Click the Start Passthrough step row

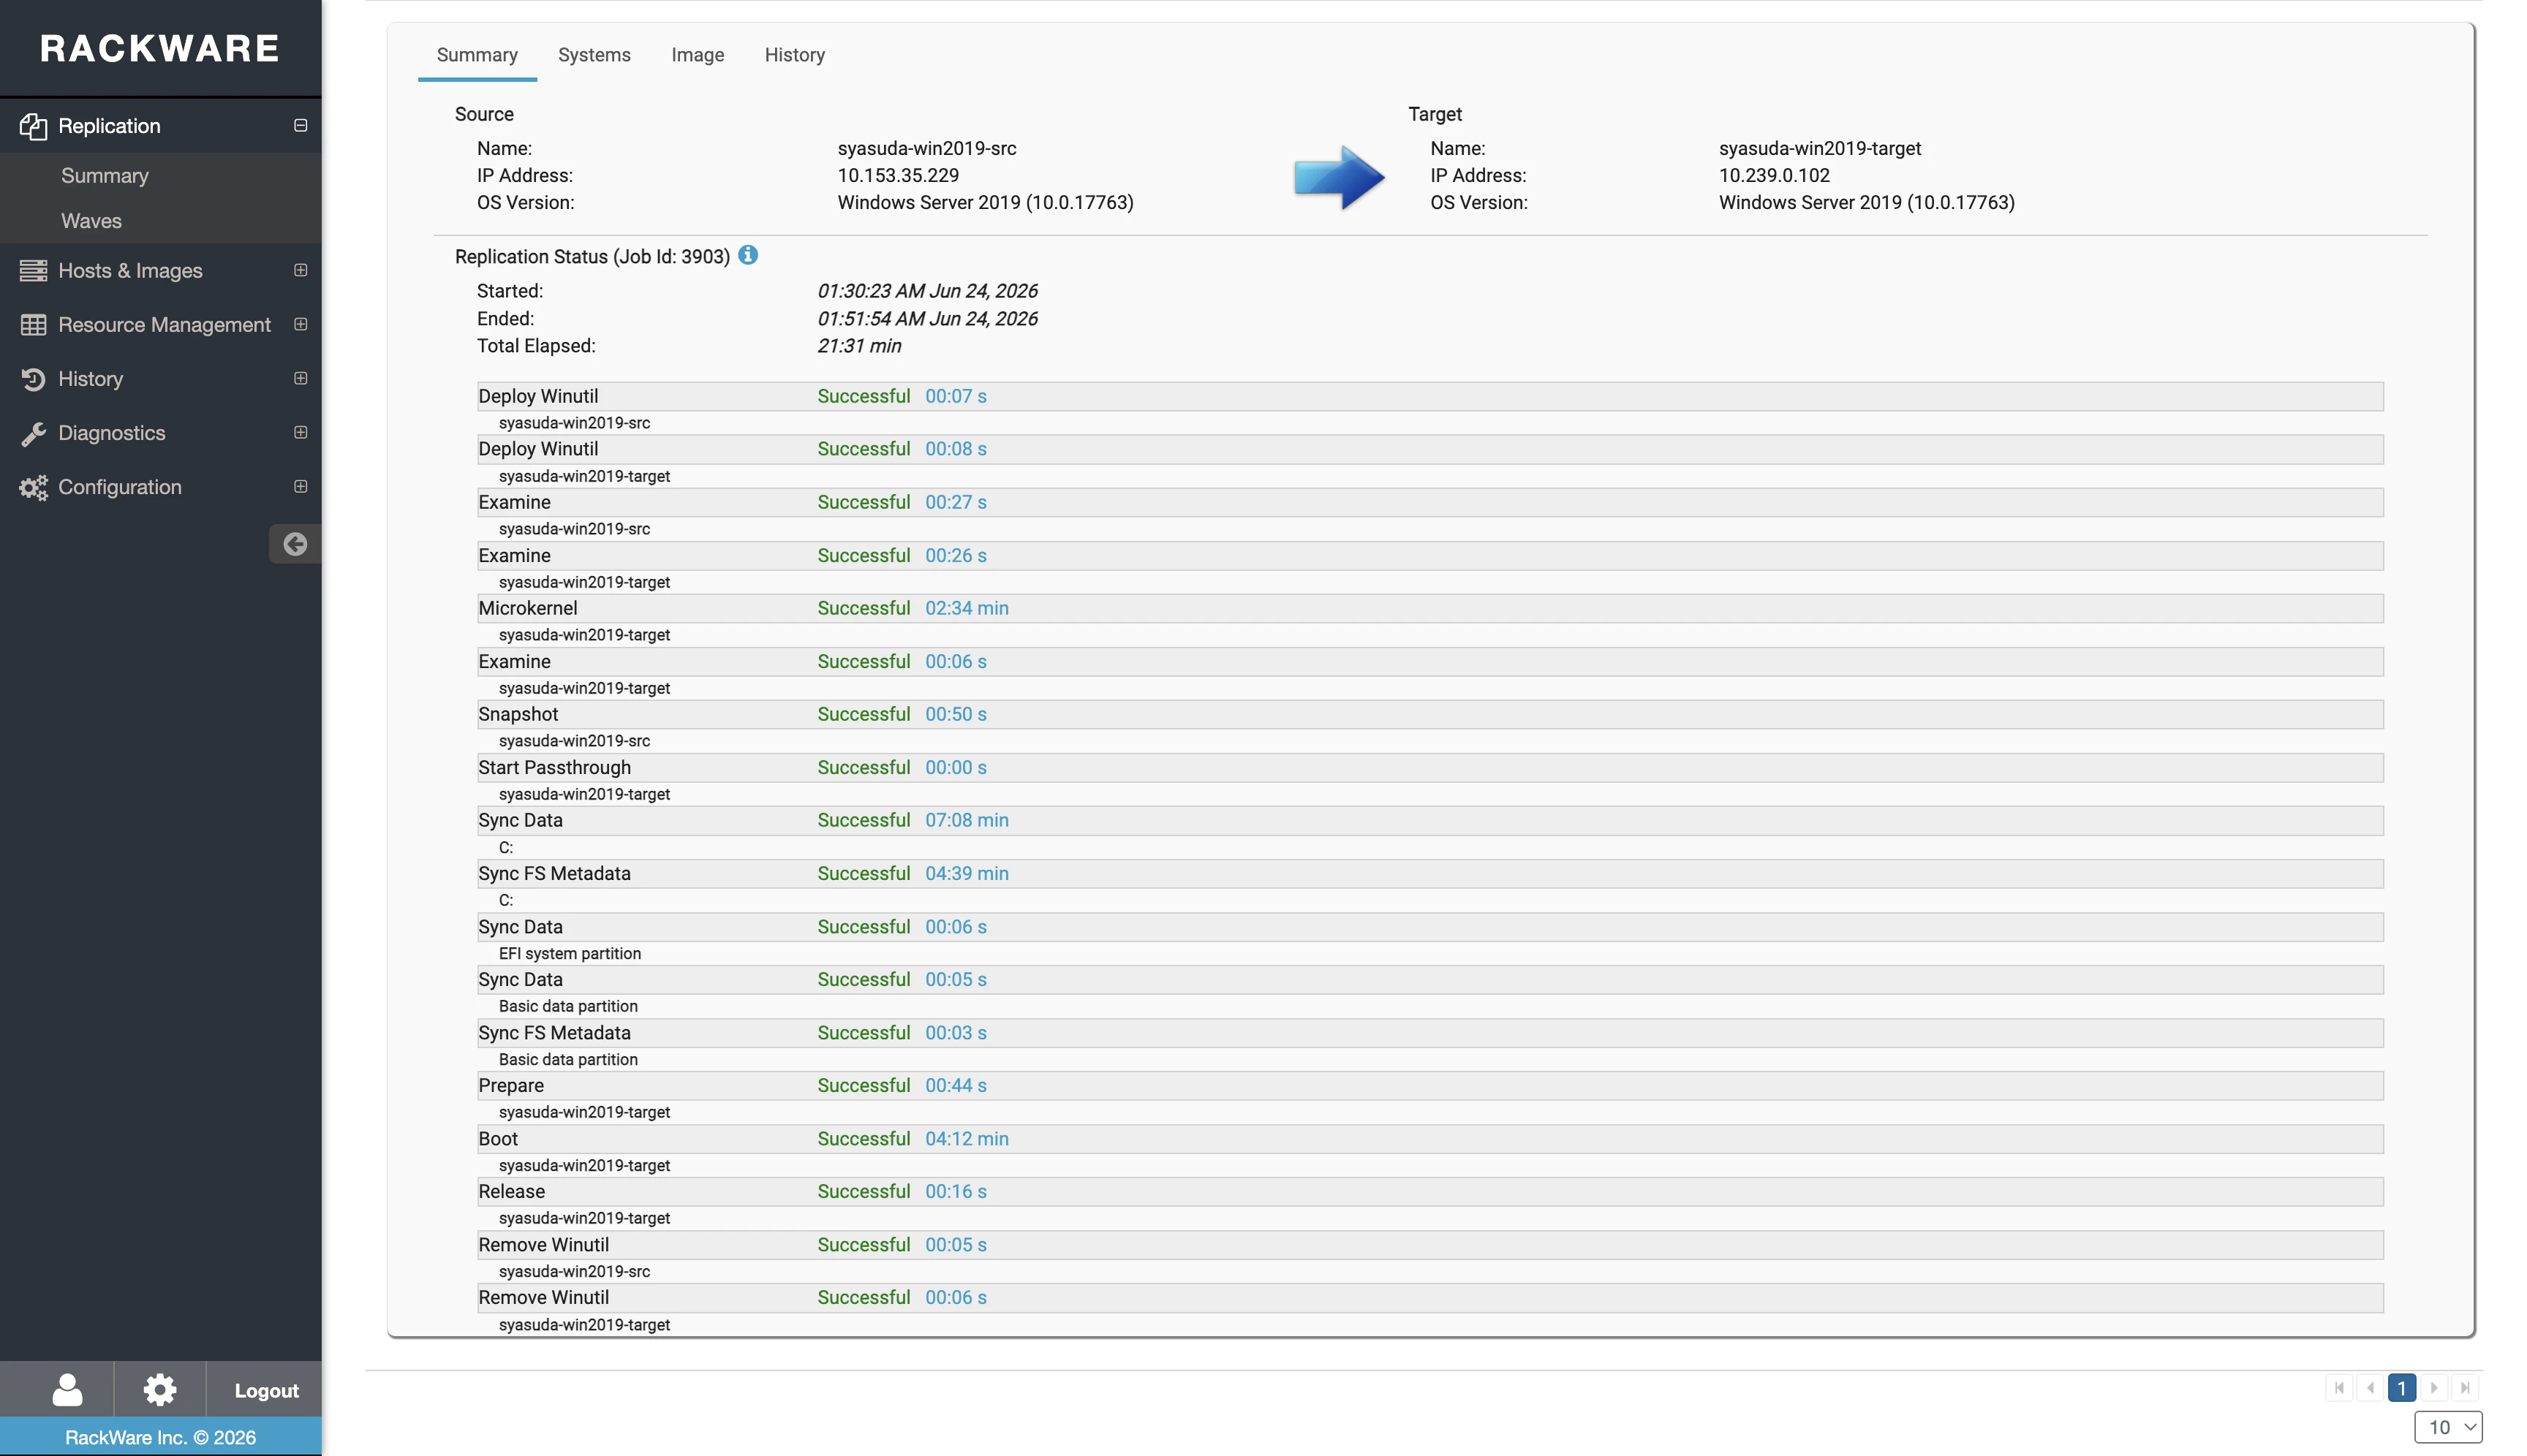[1430, 767]
